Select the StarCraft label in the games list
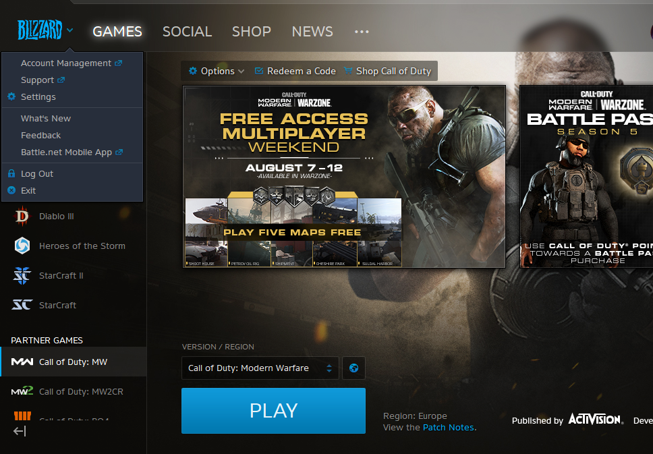 click(x=57, y=306)
